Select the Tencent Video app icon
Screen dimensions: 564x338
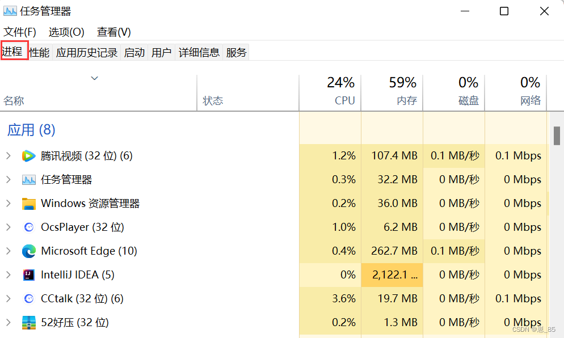pyautogui.click(x=29, y=156)
